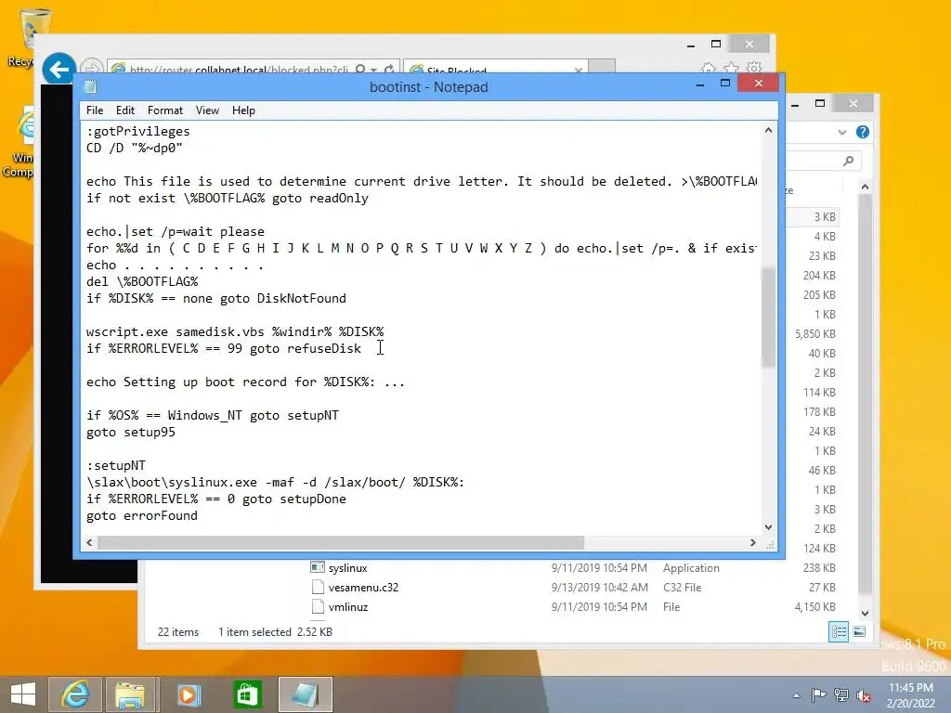This screenshot has height=713, width=951.
Task: Click the Internet Explorer address bar URL
Action: [239, 71]
